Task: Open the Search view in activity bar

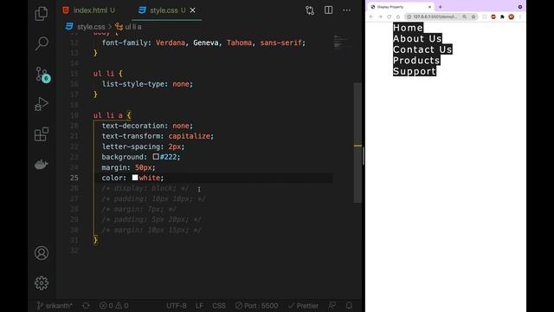Action: tap(42, 43)
